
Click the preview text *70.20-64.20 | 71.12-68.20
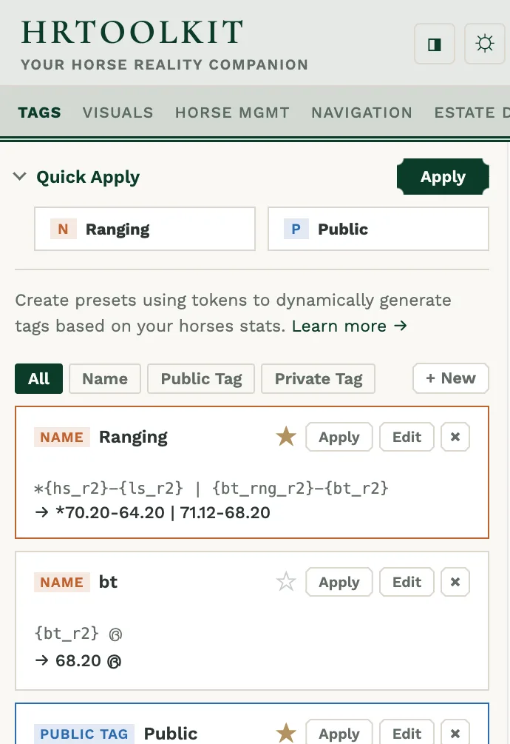pyautogui.click(x=163, y=512)
